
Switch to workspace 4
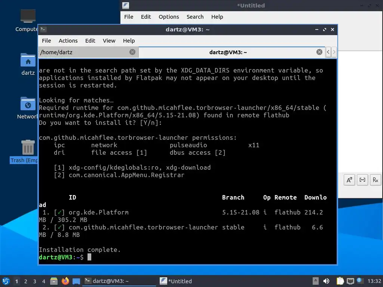[44, 281]
